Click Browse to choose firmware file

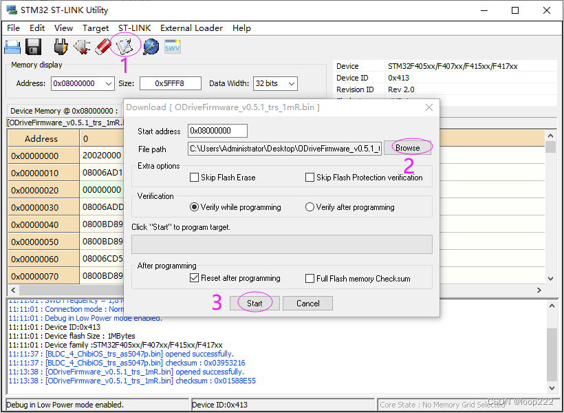click(408, 148)
